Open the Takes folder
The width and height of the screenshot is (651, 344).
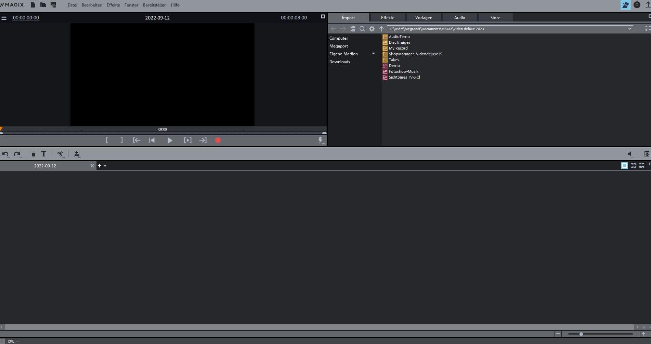point(394,60)
